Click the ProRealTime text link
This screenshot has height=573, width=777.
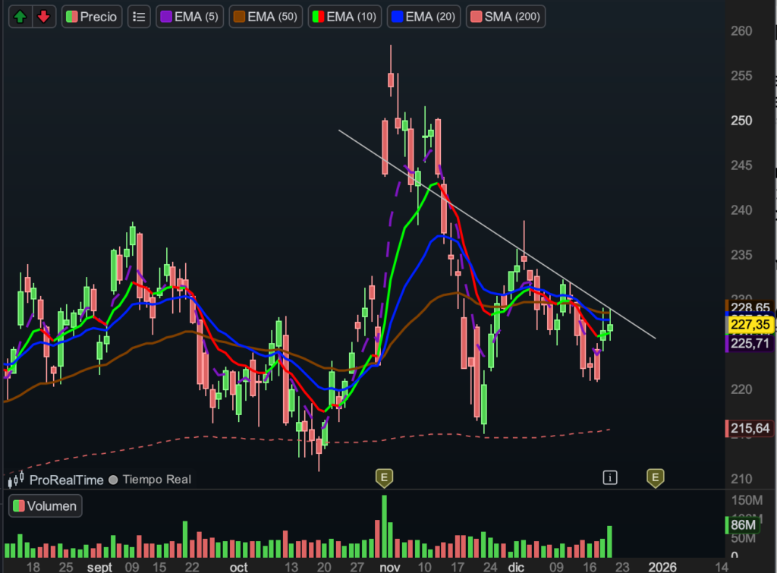pyautogui.click(x=67, y=480)
